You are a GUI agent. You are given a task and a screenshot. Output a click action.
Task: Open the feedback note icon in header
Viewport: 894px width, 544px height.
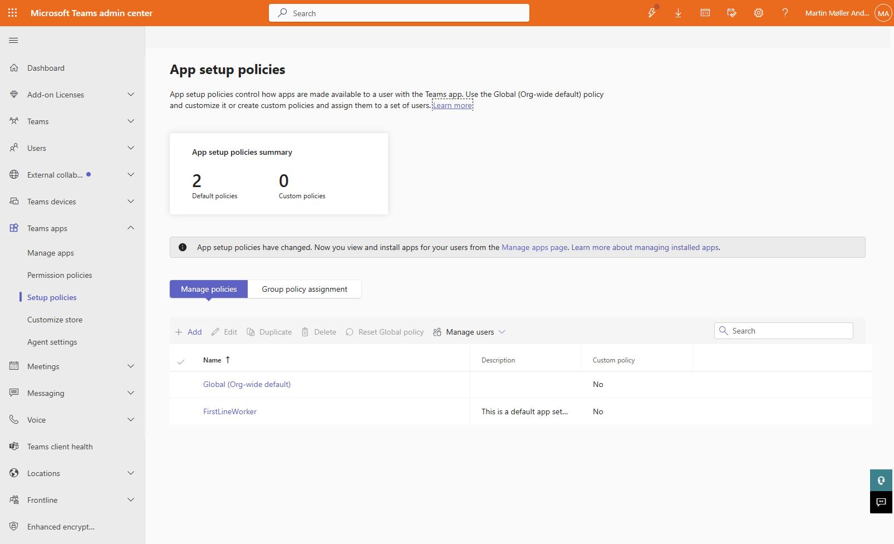coord(731,13)
